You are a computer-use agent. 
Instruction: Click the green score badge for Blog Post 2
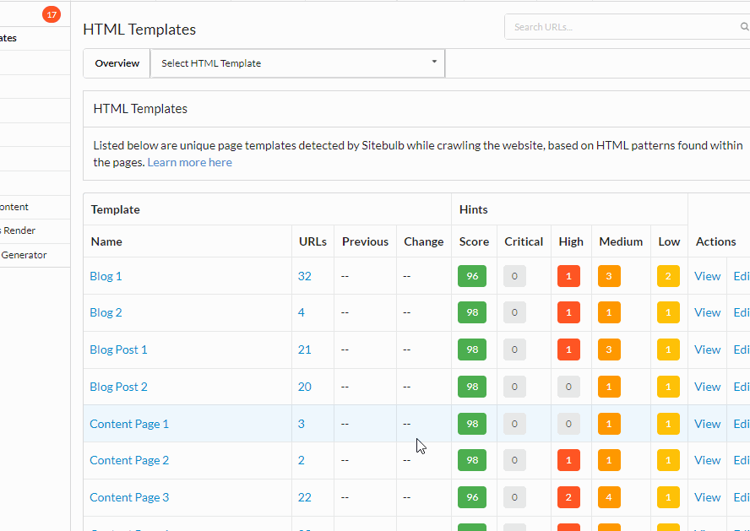tap(472, 387)
